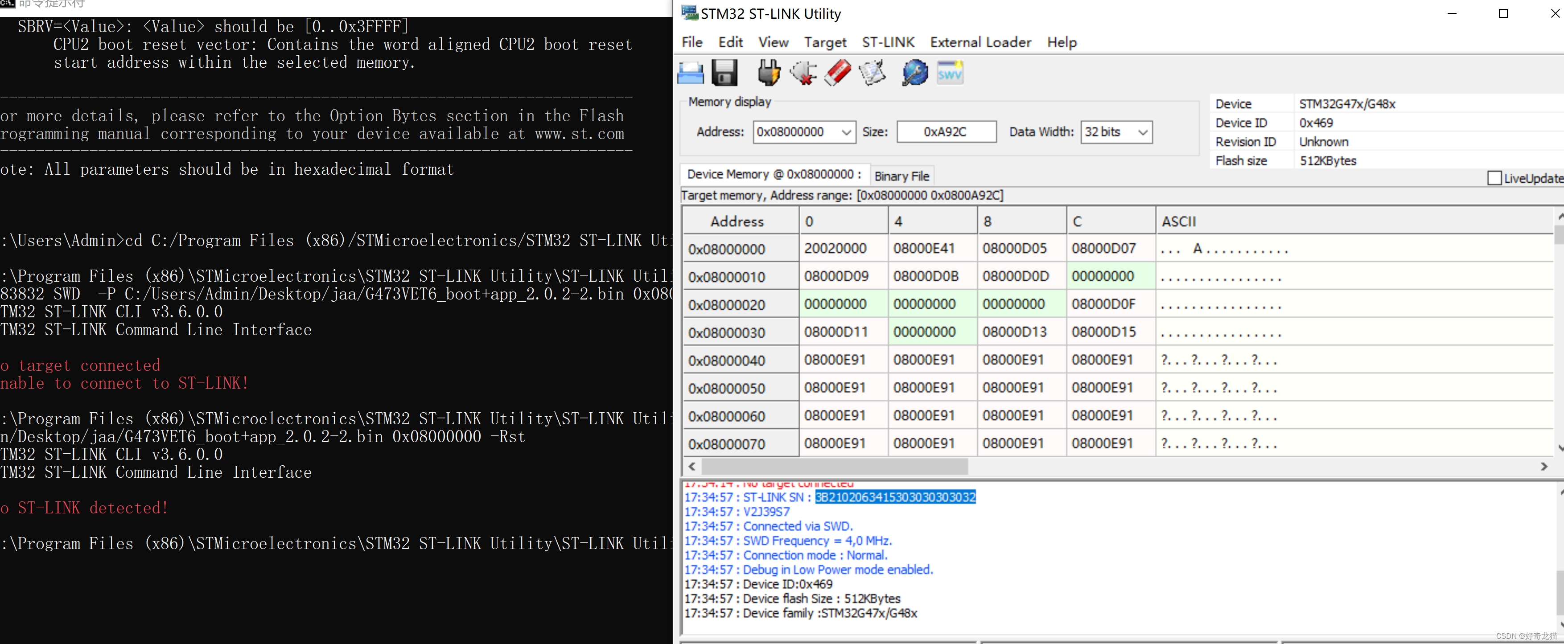1564x644 pixels.
Task: Enable the LiveUpdate checkbox
Action: [1496, 177]
